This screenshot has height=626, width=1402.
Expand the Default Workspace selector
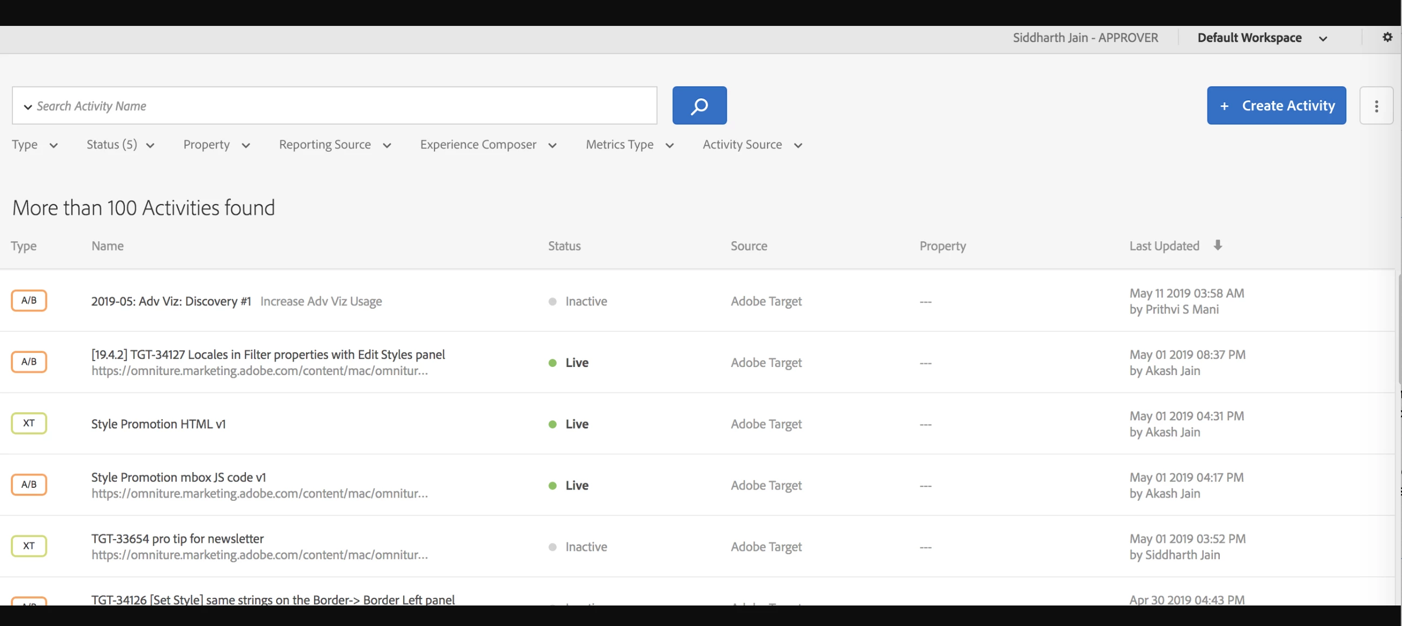1261,38
